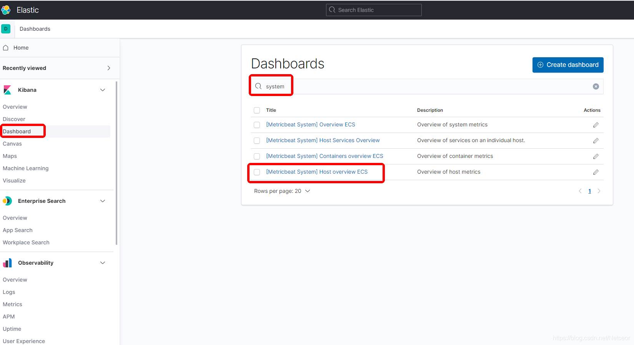Open Metrics in the sidebar
This screenshot has width=634, height=345.
13,304
